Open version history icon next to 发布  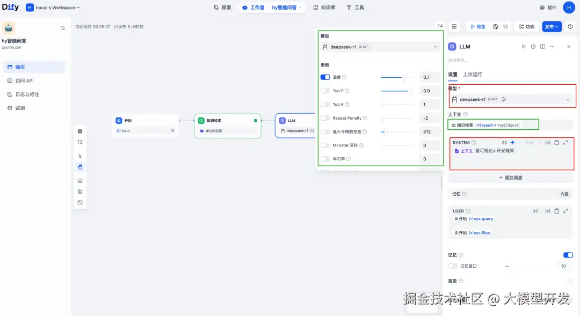coord(570,27)
